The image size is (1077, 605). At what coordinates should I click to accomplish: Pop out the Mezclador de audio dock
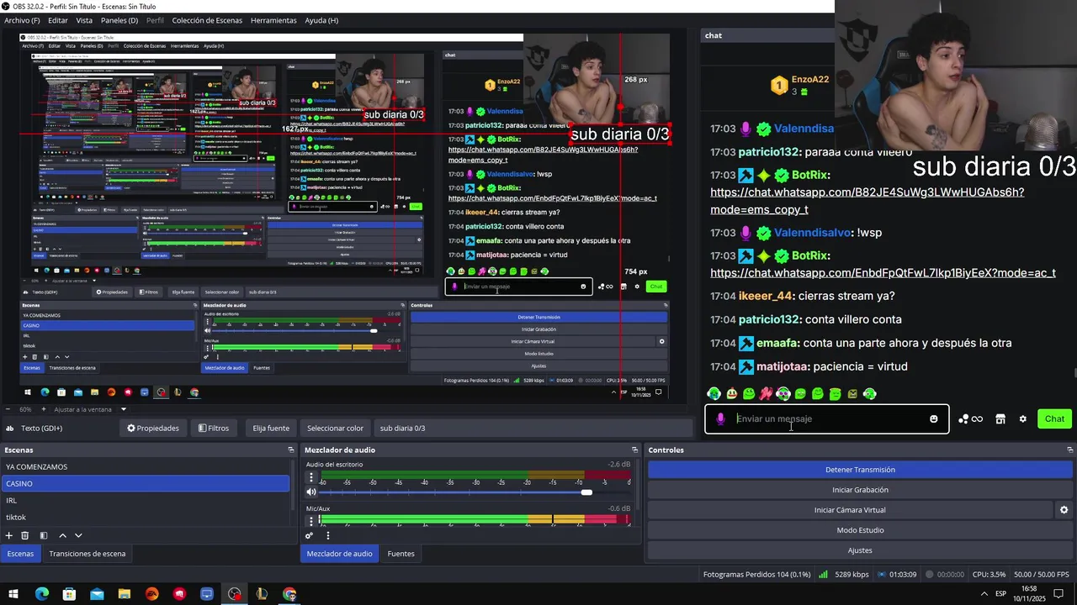pyautogui.click(x=634, y=450)
